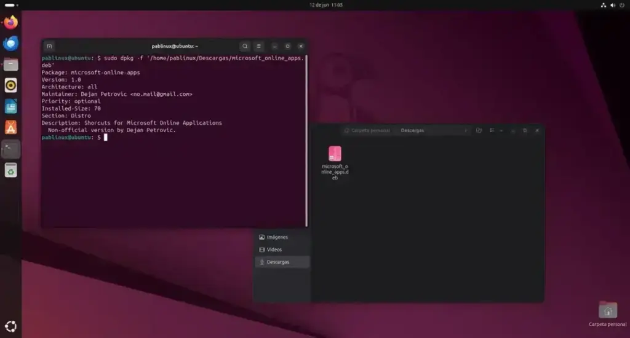Viewport: 630px width, 338px height.
Task: Click the 'Architecture: all' terminal line
Action: pyautogui.click(x=69, y=87)
